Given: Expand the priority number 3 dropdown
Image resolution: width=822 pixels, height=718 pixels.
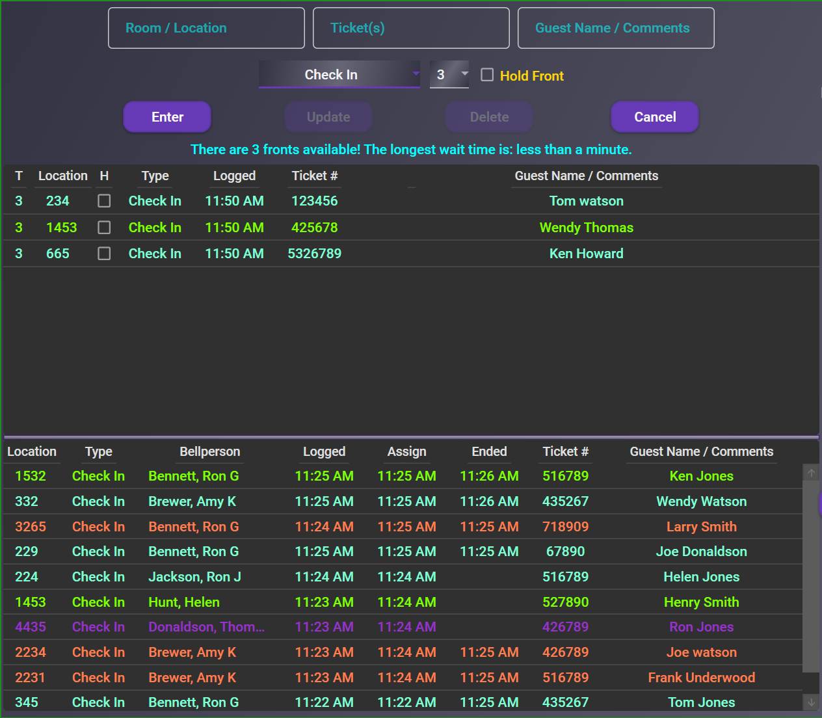Looking at the screenshot, I should coord(449,75).
